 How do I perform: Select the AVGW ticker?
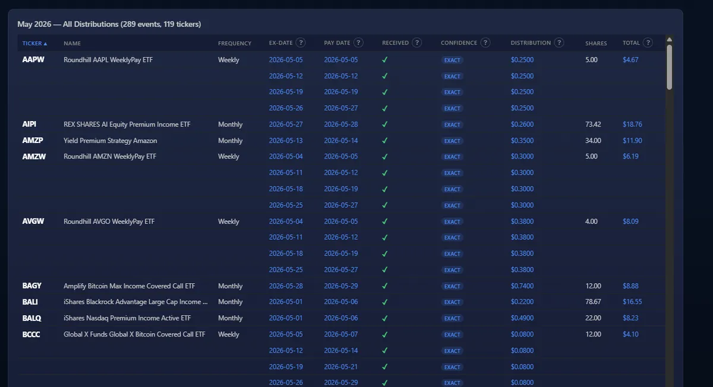point(33,221)
